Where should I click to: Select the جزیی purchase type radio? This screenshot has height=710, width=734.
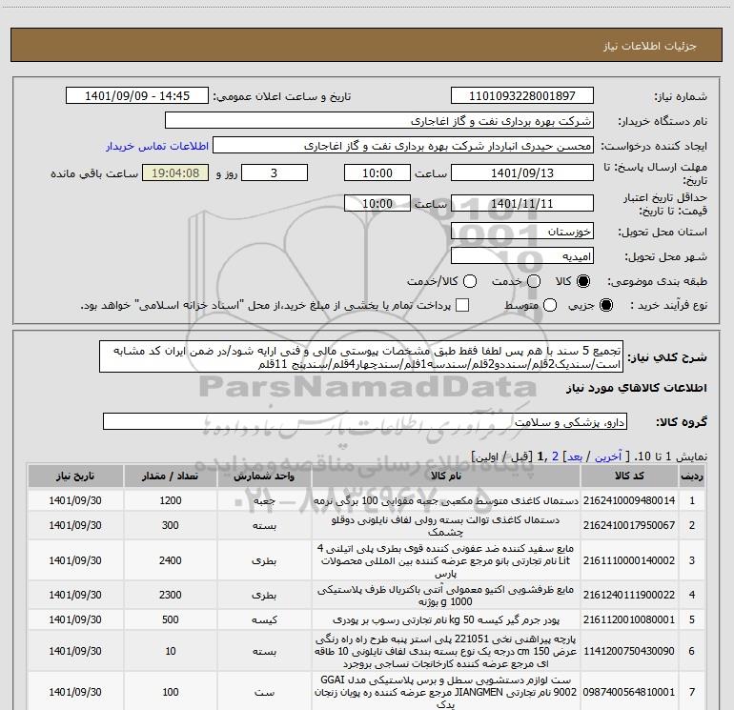click(x=606, y=305)
